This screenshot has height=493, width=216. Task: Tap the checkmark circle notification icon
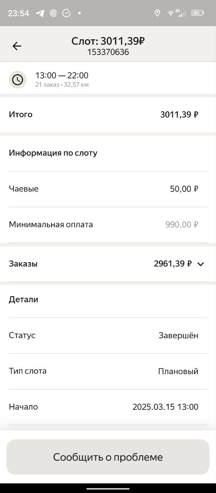point(66,13)
